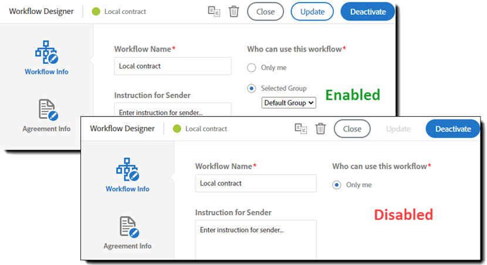Click Close button in upper window
This screenshot has width=487, height=265.
[265, 11]
